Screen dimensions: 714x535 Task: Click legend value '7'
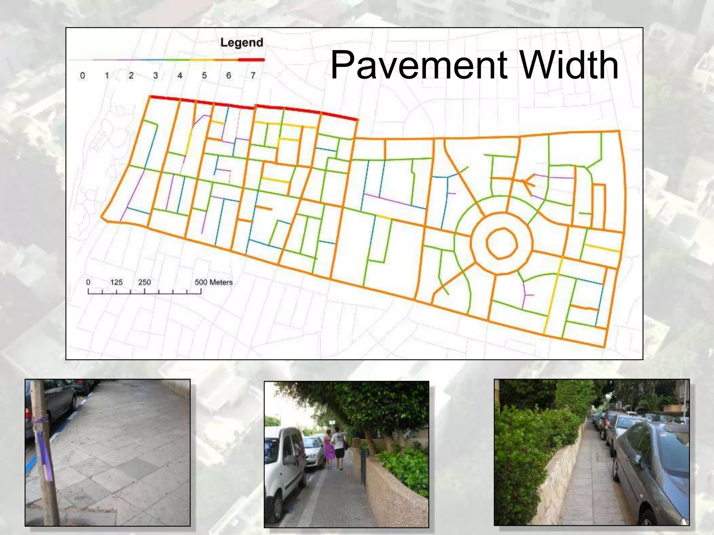pyautogui.click(x=253, y=75)
